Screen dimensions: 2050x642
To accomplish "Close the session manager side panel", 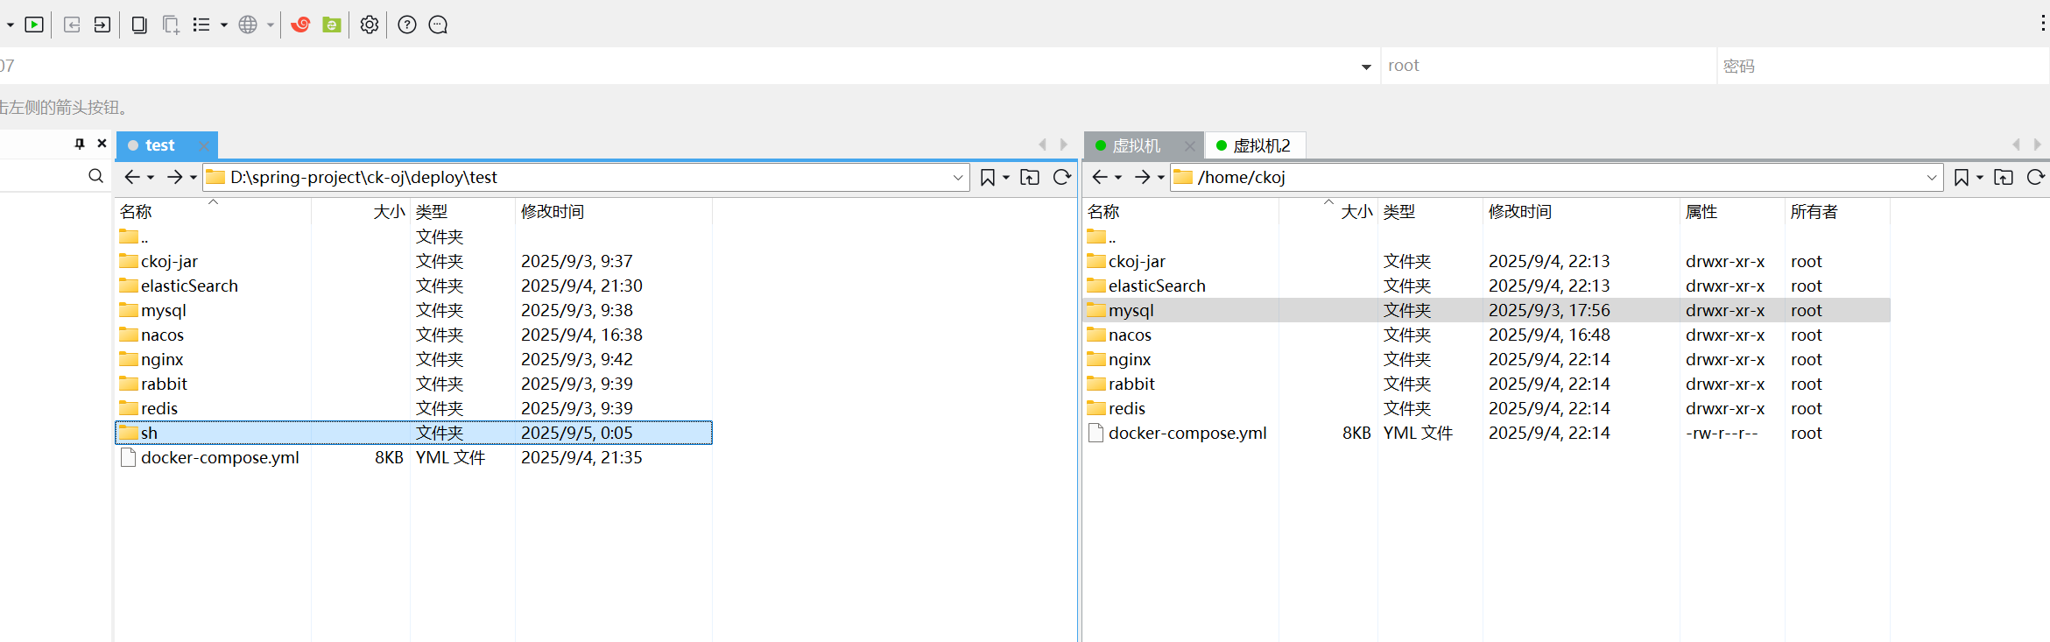I will (102, 144).
